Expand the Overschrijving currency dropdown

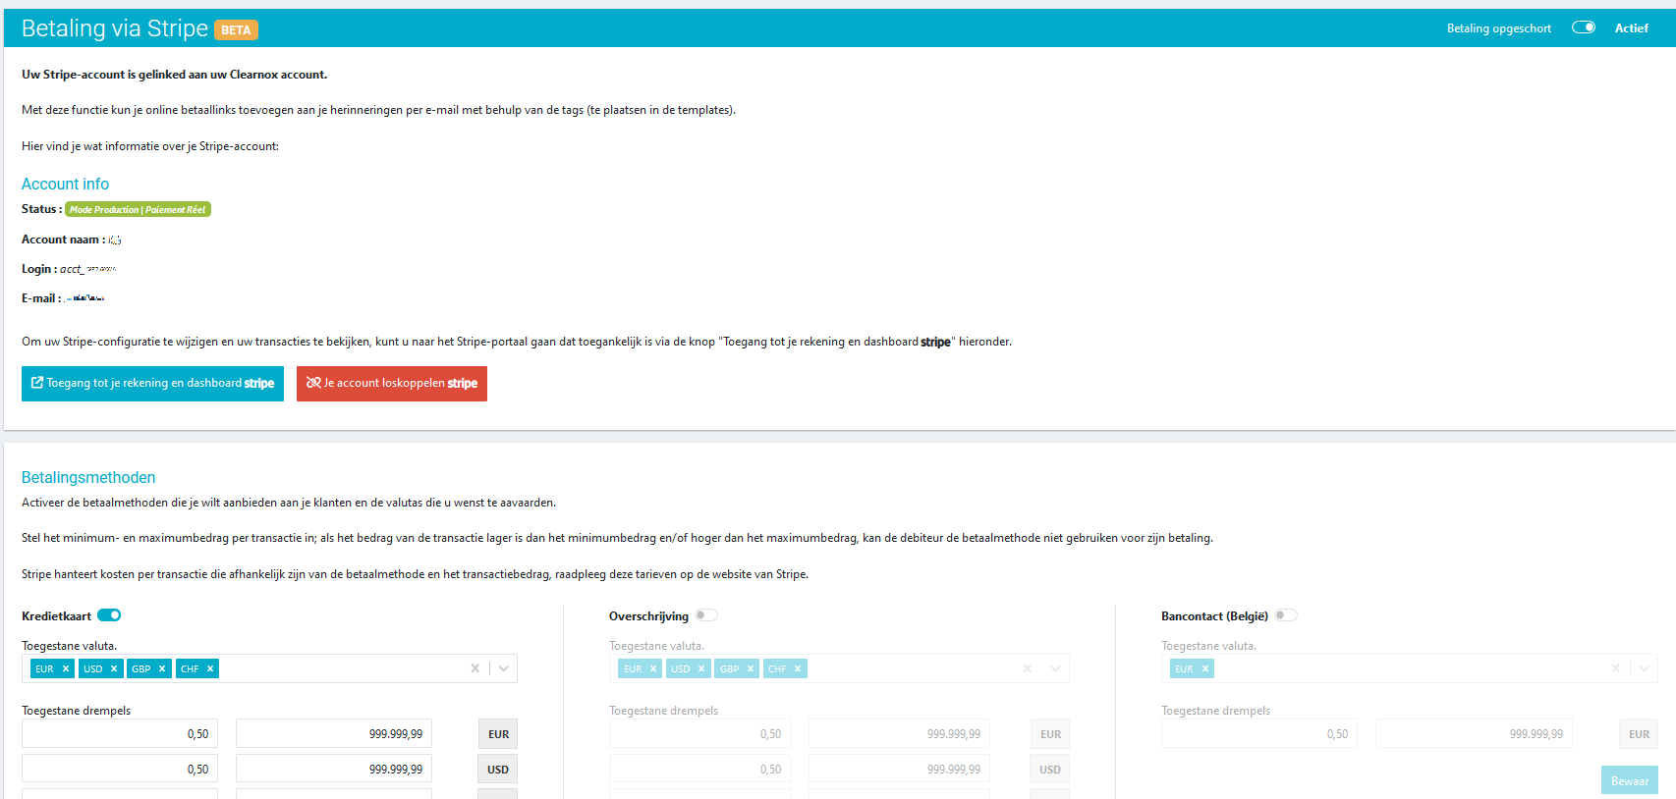[x=1056, y=668]
